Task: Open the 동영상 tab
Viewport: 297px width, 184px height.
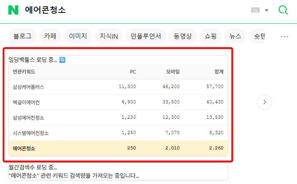Action: 183,37
